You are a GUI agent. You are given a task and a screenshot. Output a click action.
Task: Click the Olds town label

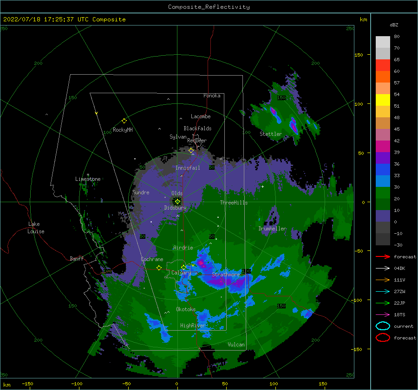[177, 193]
